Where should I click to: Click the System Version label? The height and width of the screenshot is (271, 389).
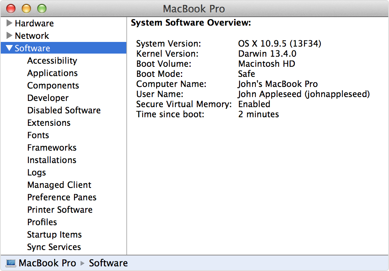point(169,44)
